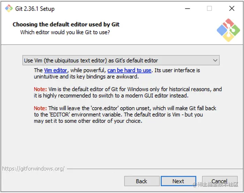The height and width of the screenshot is (193, 244).
Task: Click the Git icon in the title bar
Action: pos(9,9)
